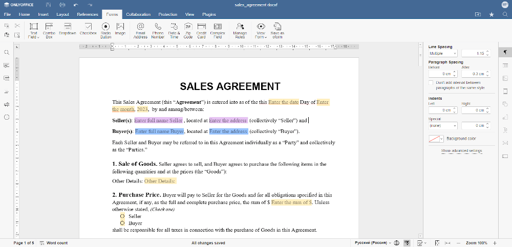
Task: Open the Line Spacing Multiple dropdown
Action: click(x=443, y=53)
